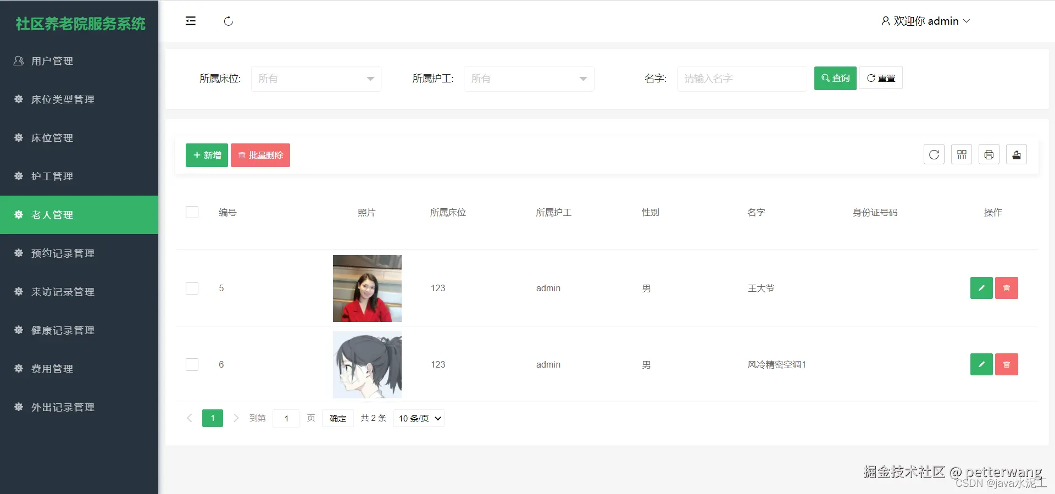Click the red delete icon for 王大爷
This screenshot has height=494, width=1055.
click(1007, 288)
